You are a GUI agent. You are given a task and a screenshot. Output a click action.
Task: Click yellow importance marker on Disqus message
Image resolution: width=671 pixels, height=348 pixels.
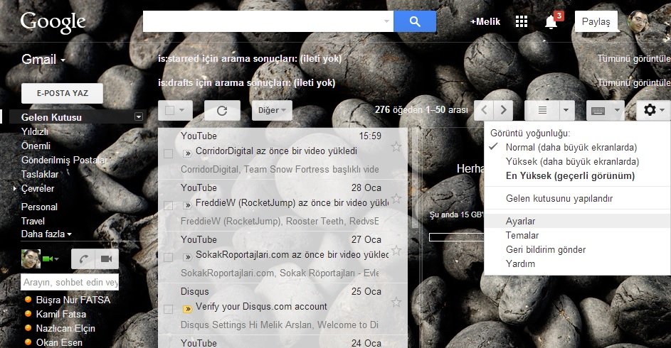coord(187,309)
